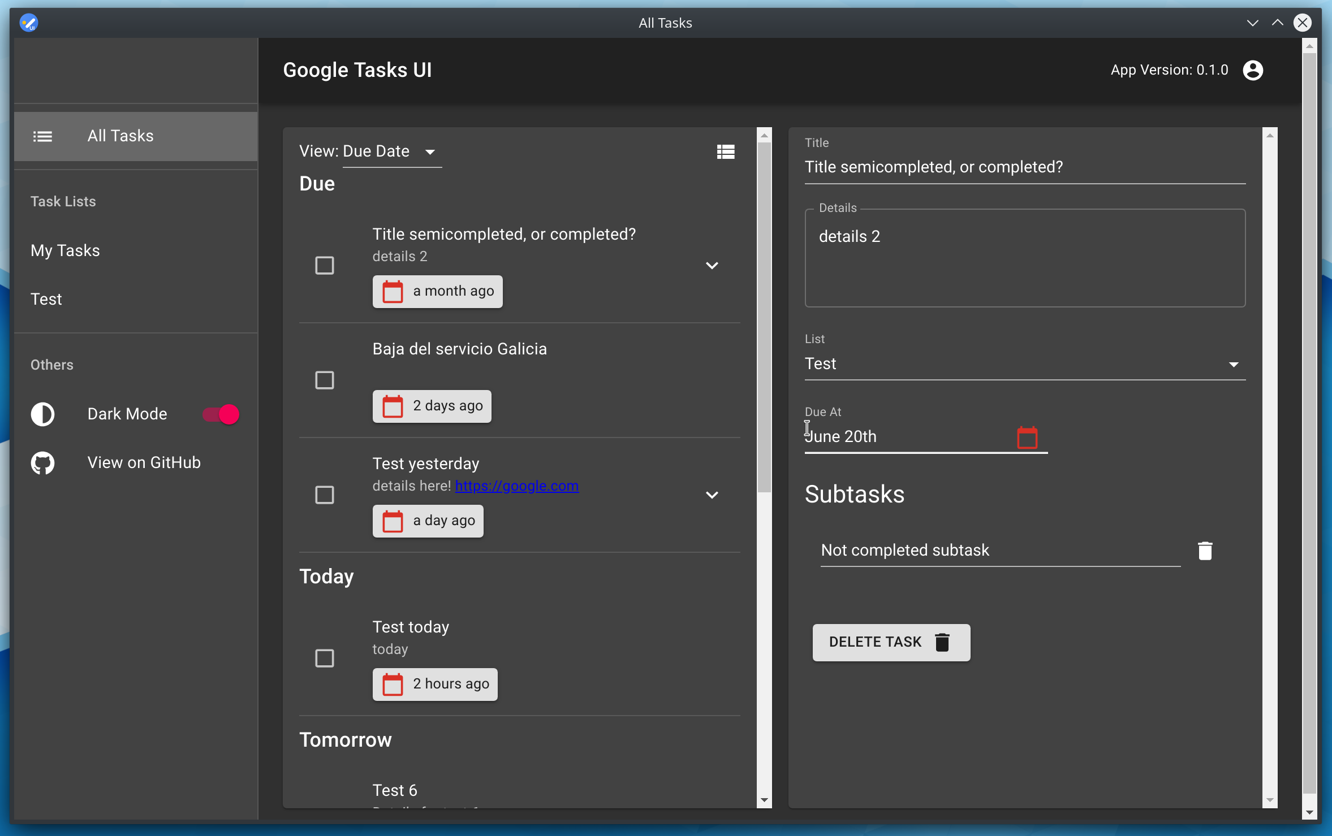
Task: Click the GitHub logo icon
Action: click(42, 463)
